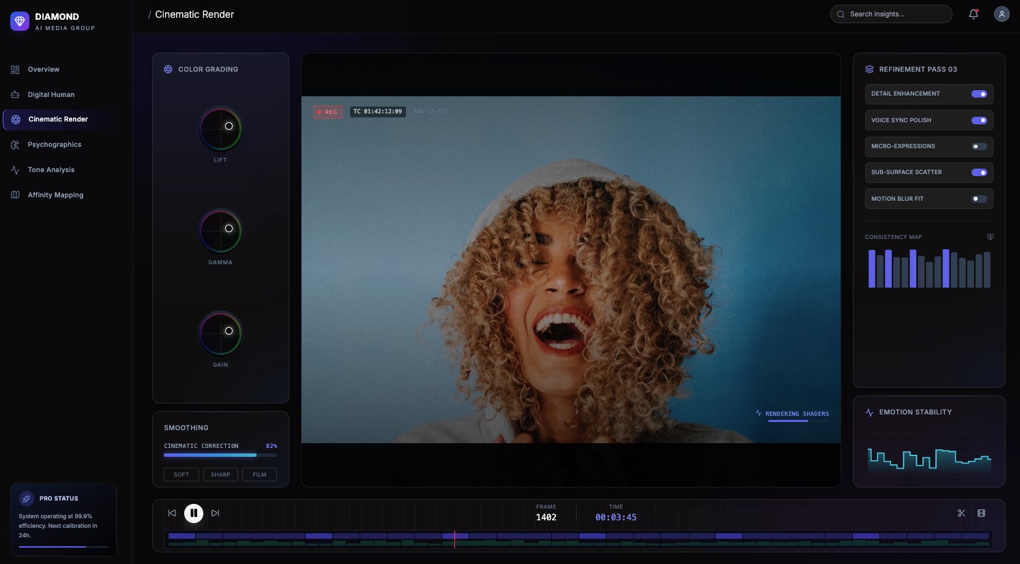This screenshot has width=1020, height=564.
Task: Enable the Micro-Expressions toggle
Action: (x=979, y=146)
